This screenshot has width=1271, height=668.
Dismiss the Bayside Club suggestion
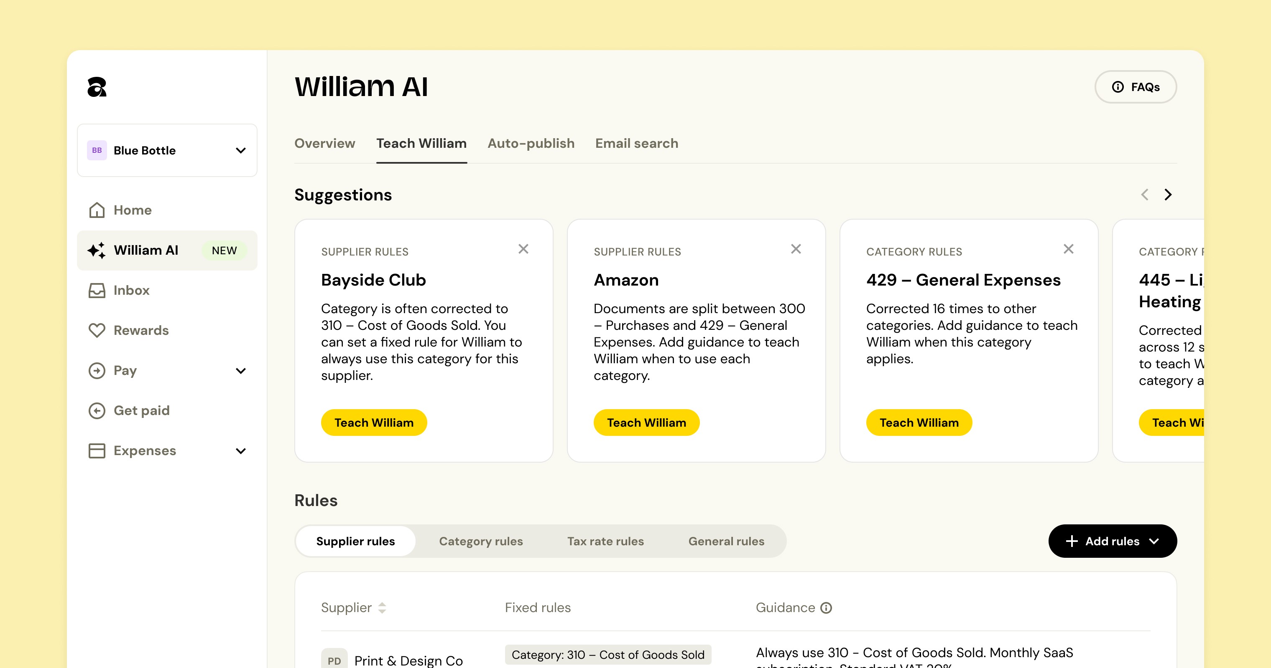(x=523, y=249)
